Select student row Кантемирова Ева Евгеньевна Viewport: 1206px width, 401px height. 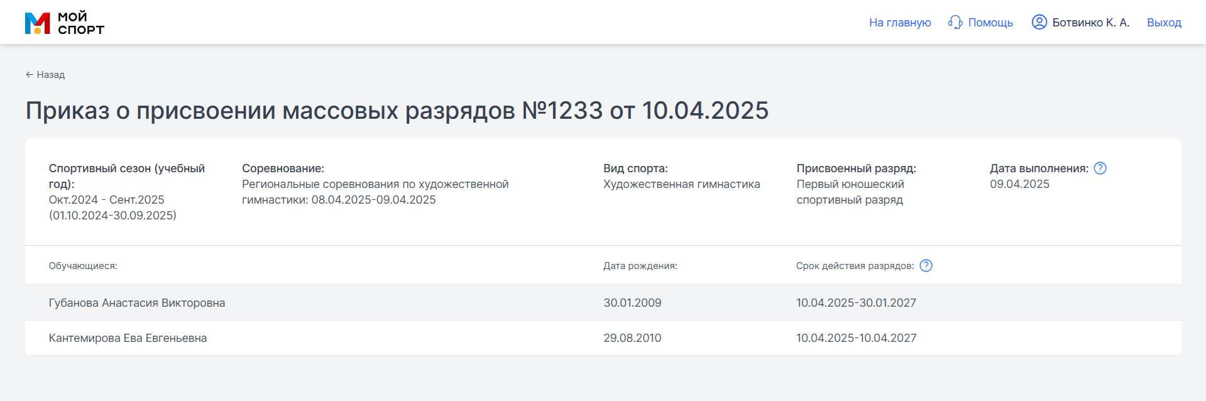(x=603, y=338)
